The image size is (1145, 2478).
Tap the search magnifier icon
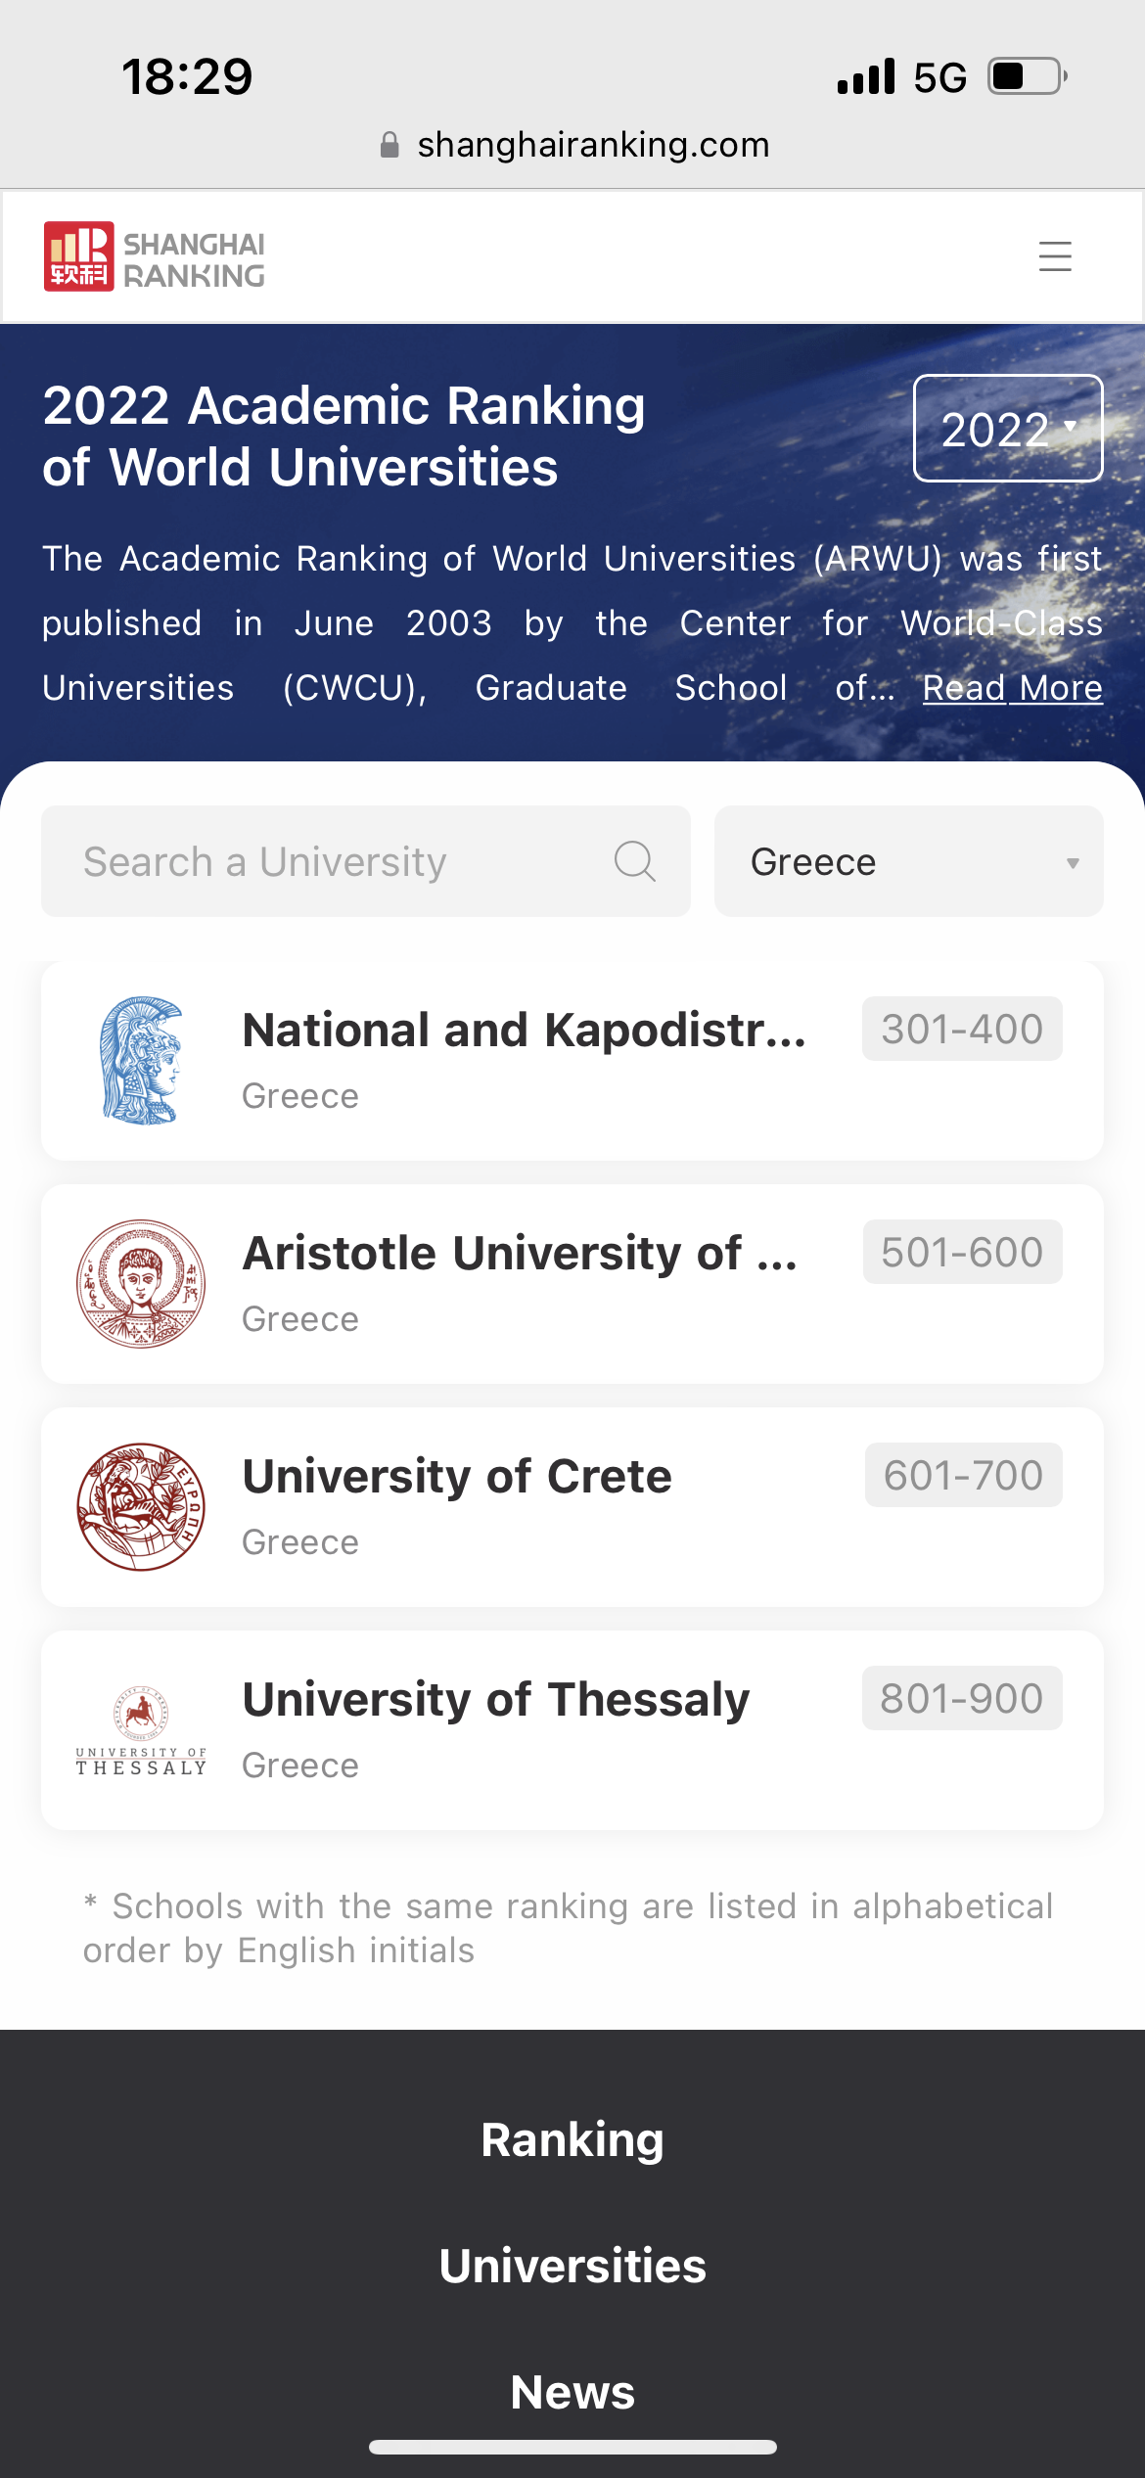634,861
